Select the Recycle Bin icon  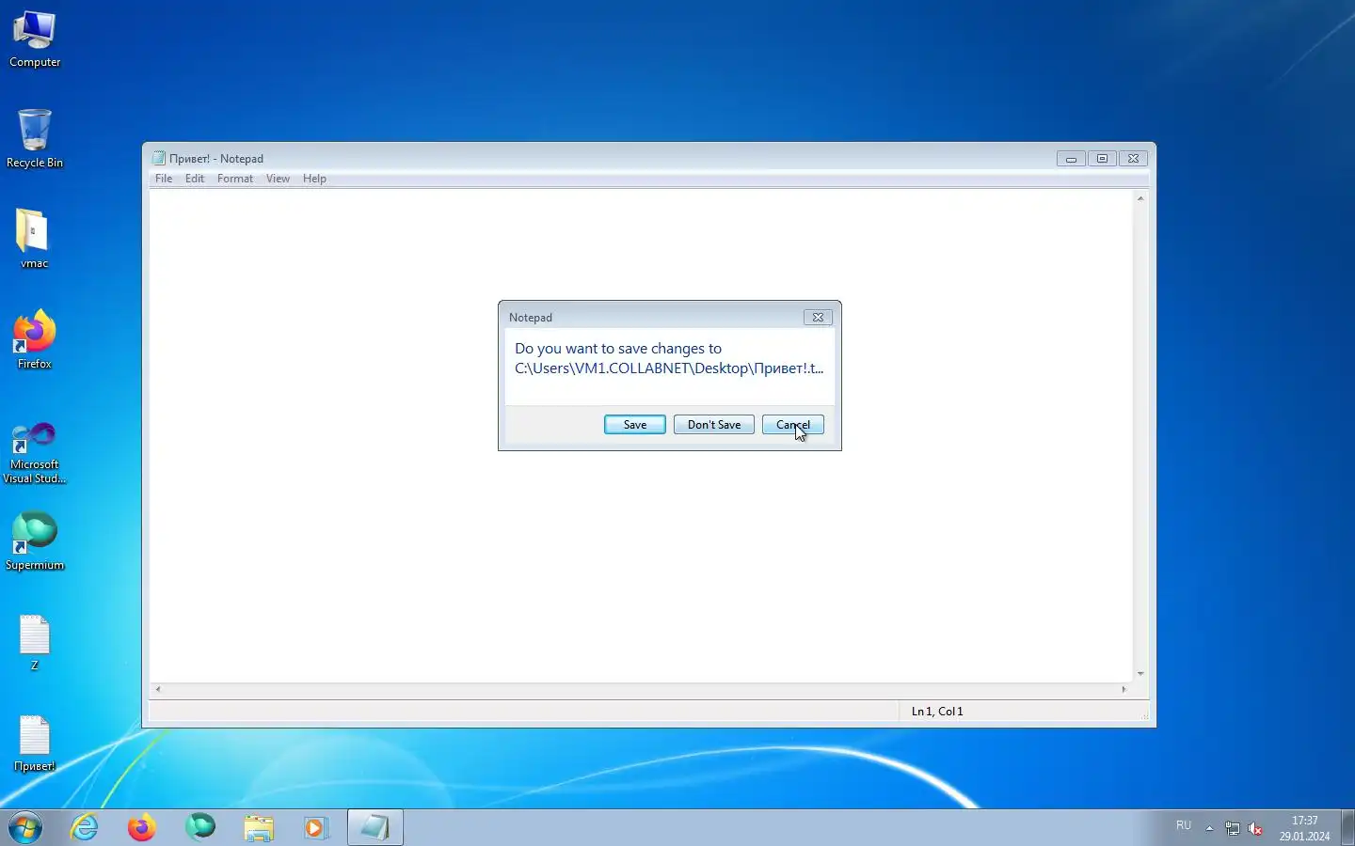35,139
